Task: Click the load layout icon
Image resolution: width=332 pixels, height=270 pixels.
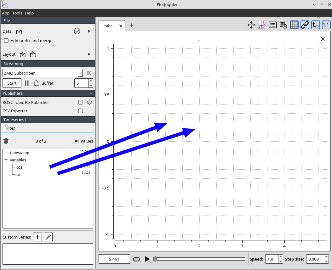Action: tap(23, 54)
